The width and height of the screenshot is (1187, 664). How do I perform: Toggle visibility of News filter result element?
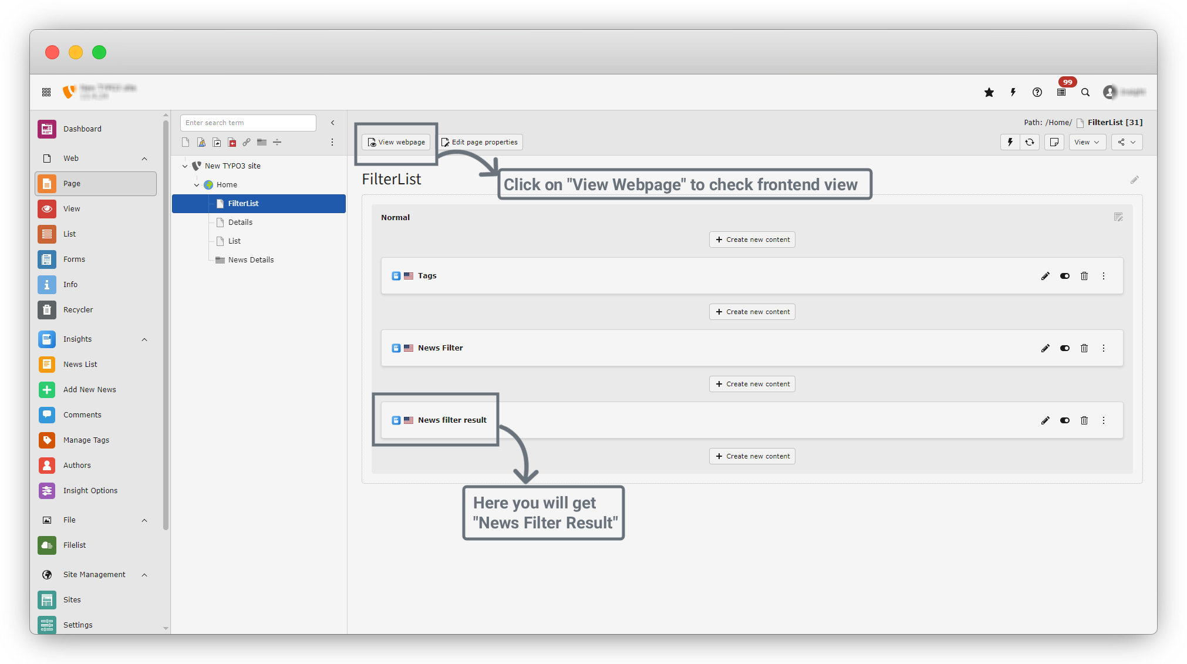coord(1064,420)
